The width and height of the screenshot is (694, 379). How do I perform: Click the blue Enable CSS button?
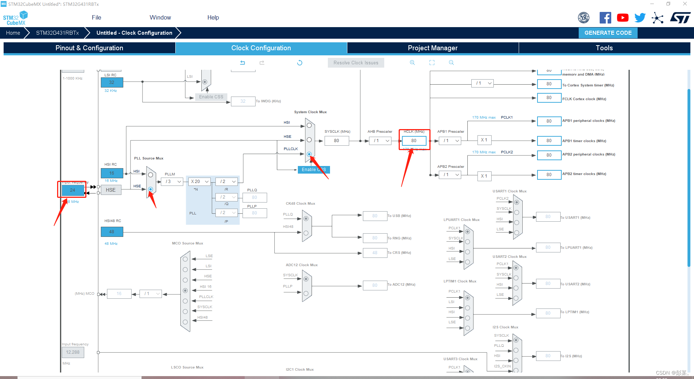(x=314, y=170)
